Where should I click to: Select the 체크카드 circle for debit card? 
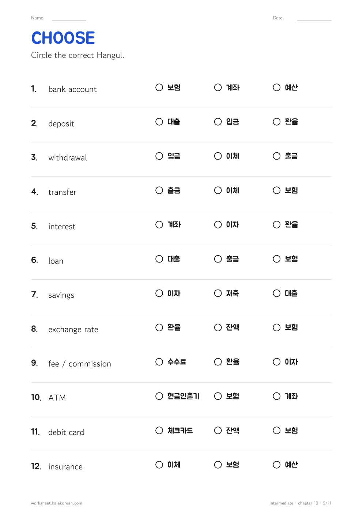coord(159,431)
